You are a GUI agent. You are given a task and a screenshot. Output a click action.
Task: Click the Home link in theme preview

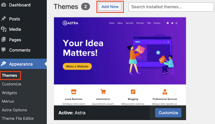pyautogui.click(x=112, y=23)
